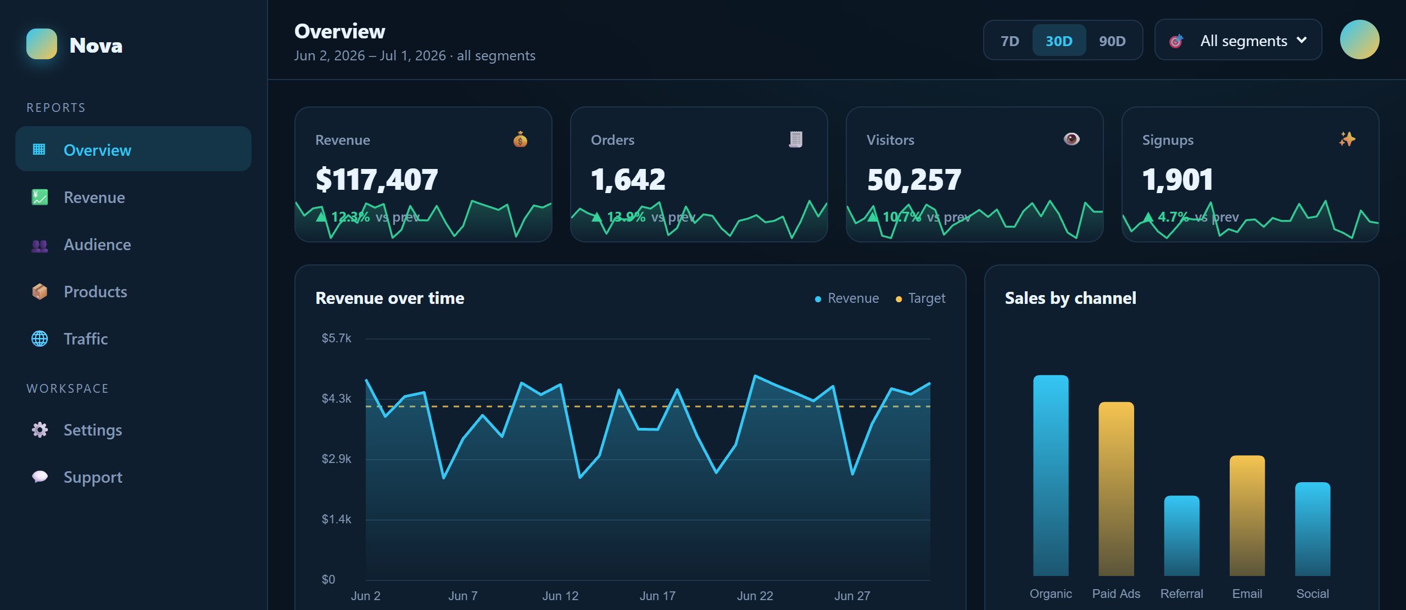Click the Products box icon

pos(40,291)
